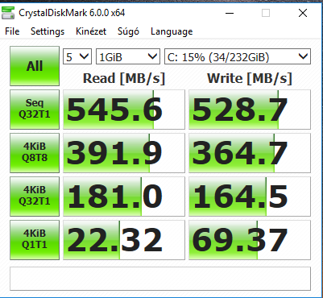Click the empty comment field at bottom
The width and height of the screenshot is (323, 298).
[x=160, y=279]
